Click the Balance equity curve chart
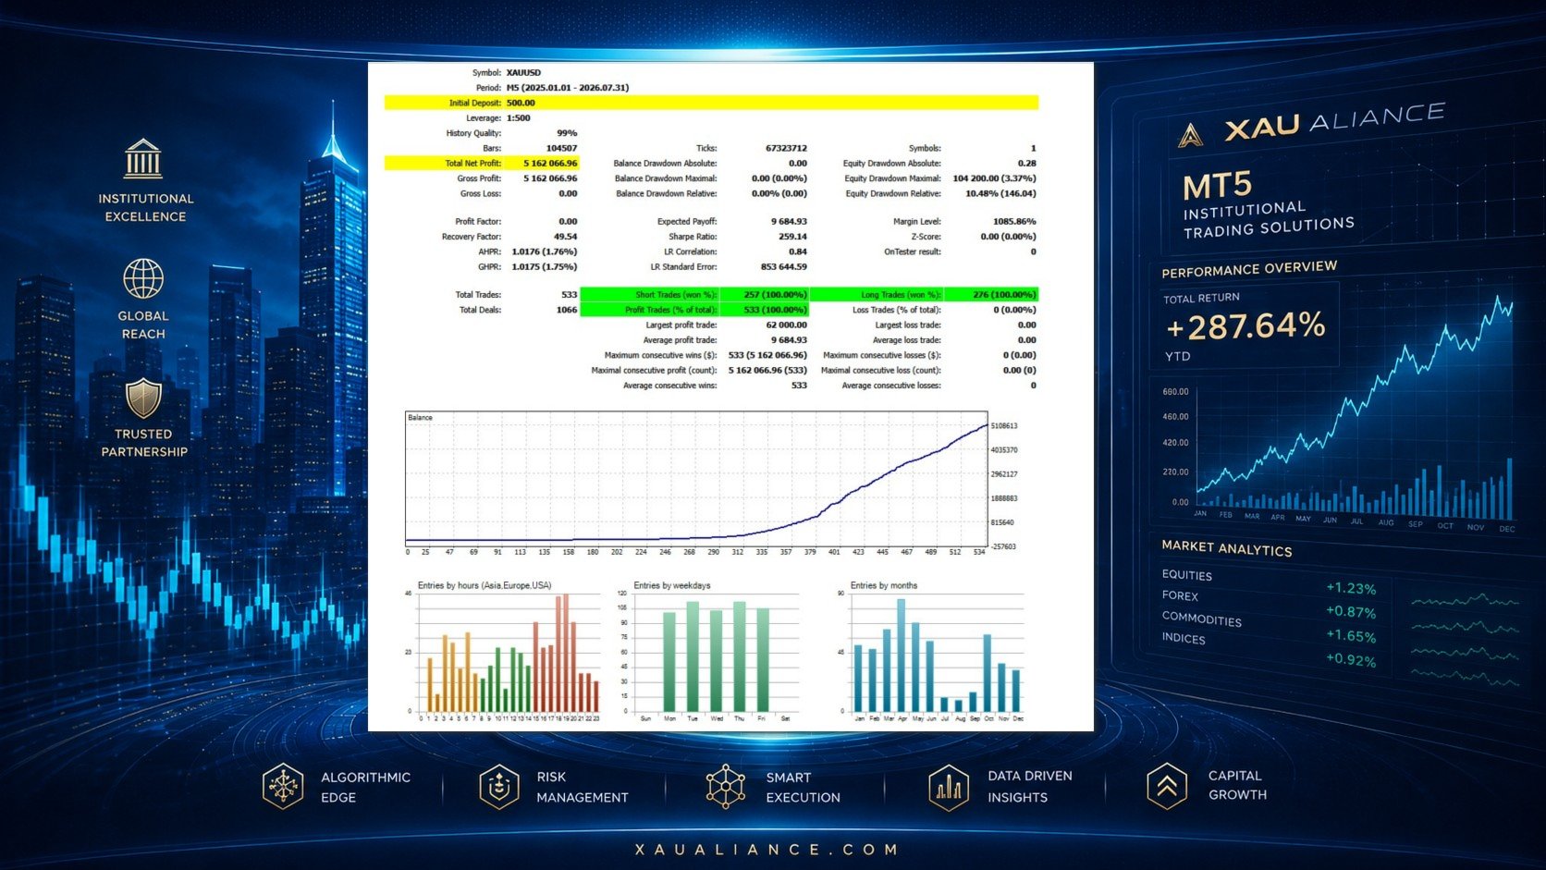This screenshot has height=870, width=1546. (696, 478)
